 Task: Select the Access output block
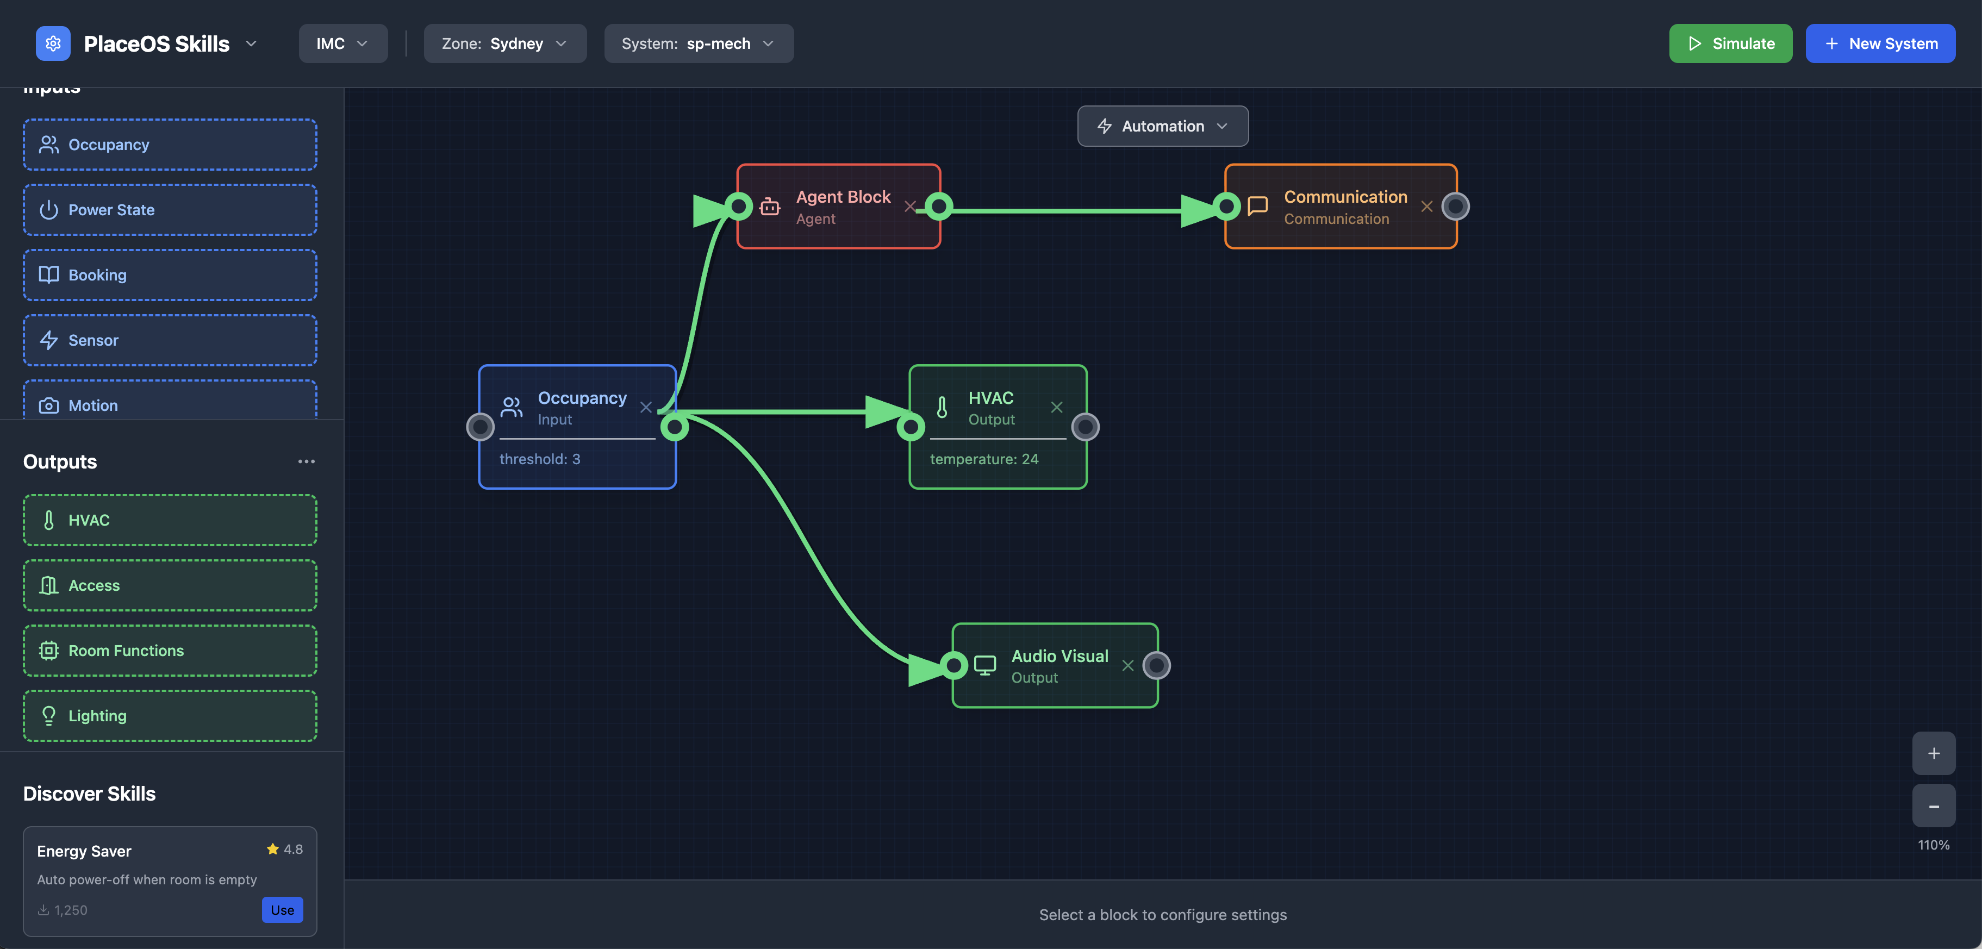point(169,585)
